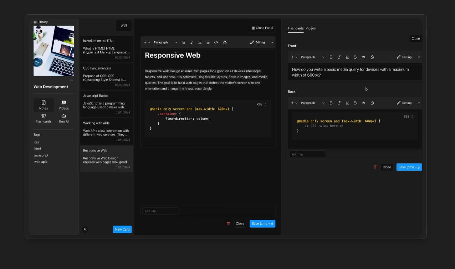Click the Close Panel button
The width and height of the screenshot is (455, 269).
point(262,28)
